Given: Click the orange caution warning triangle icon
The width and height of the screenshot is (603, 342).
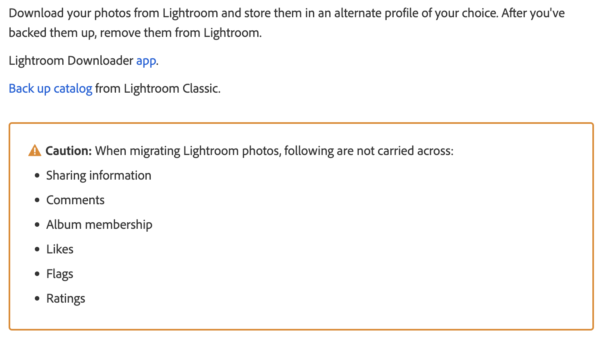Looking at the screenshot, I should [x=35, y=151].
